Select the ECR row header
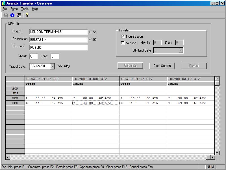 coord(15,98)
